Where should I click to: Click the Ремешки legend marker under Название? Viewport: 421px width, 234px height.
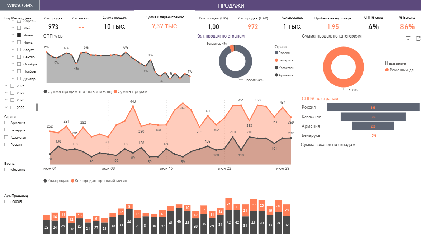pos(387,70)
